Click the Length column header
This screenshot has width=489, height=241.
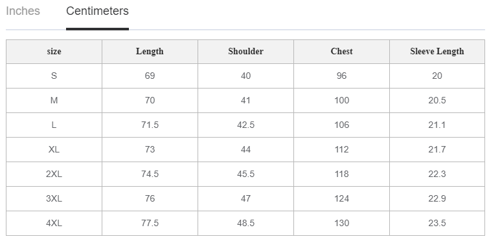[x=150, y=51]
